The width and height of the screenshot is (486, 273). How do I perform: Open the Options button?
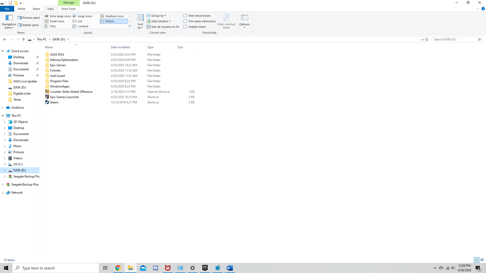(245, 21)
